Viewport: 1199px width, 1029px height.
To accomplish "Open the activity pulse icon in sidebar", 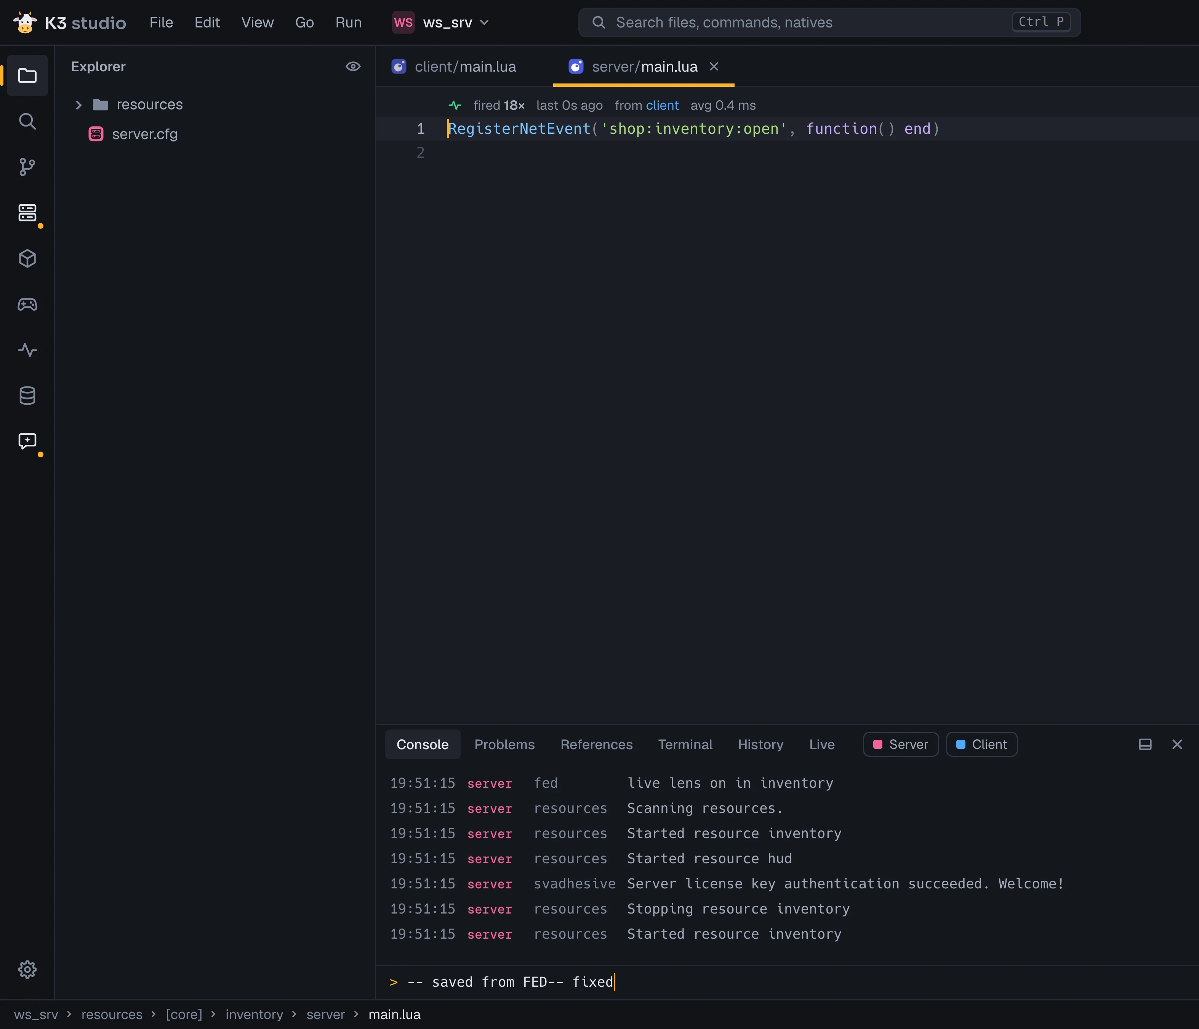I will click(27, 350).
